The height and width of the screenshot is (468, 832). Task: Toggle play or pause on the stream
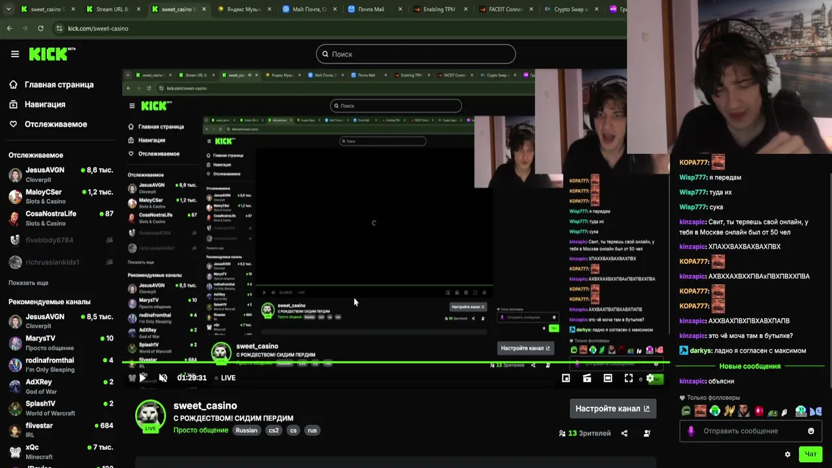point(142,378)
